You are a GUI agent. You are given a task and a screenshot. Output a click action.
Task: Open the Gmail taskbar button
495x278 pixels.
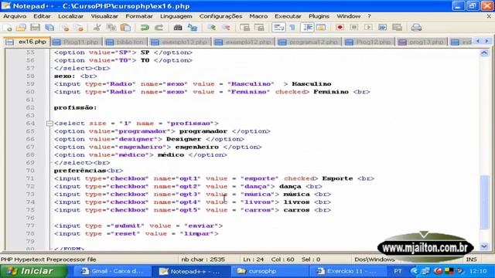click(112, 271)
